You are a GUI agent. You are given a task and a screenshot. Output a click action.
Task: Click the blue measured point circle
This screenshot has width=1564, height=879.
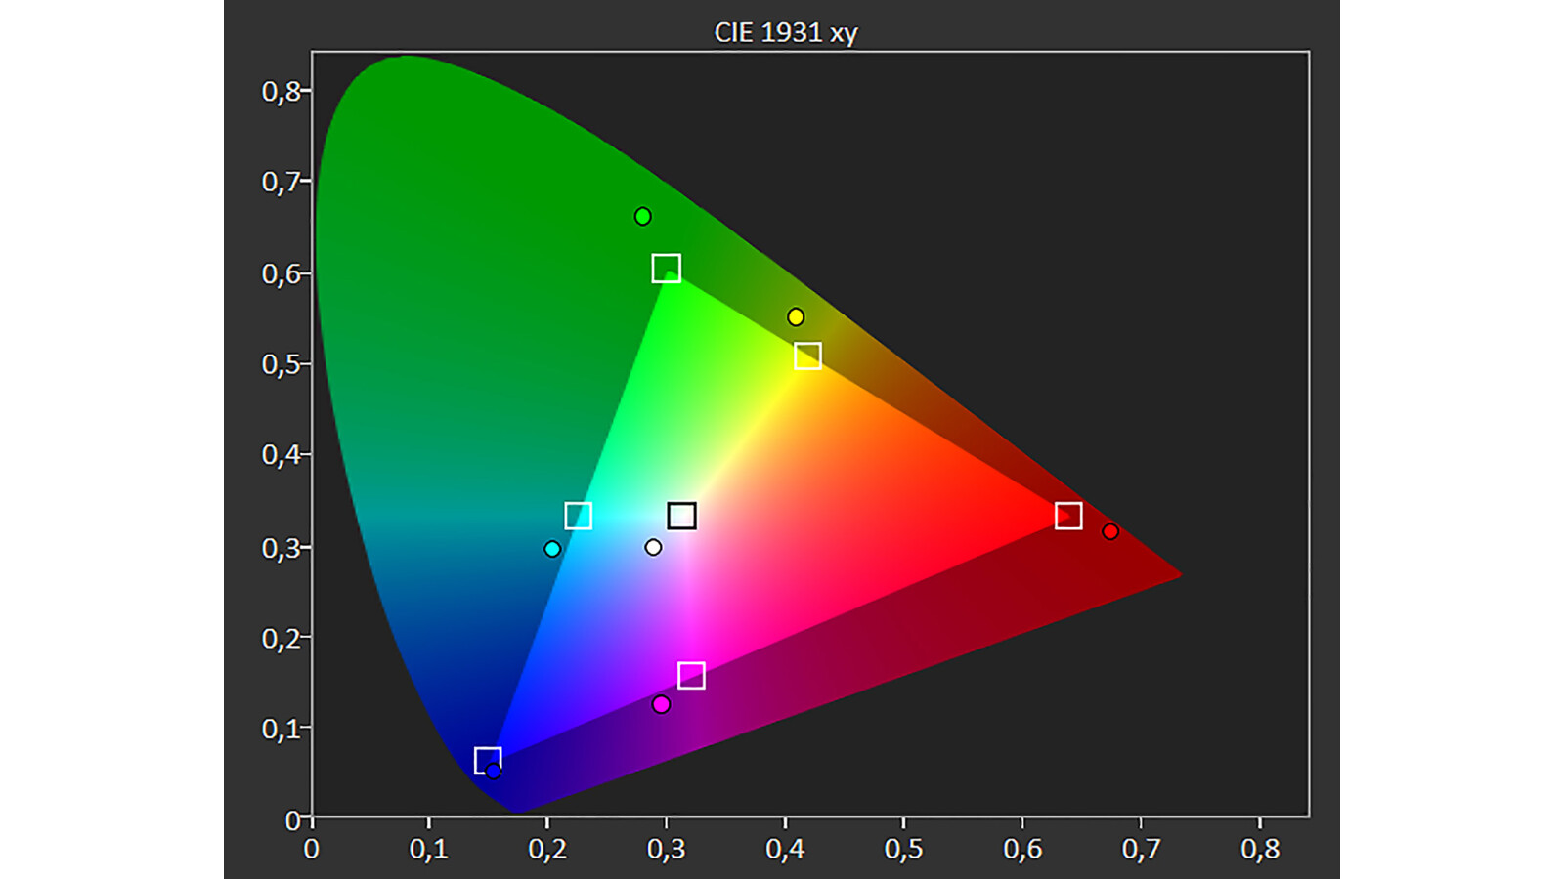pos(494,772)
